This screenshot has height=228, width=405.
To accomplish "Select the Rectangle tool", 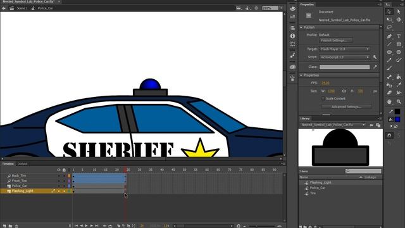I will click(399, 44).
